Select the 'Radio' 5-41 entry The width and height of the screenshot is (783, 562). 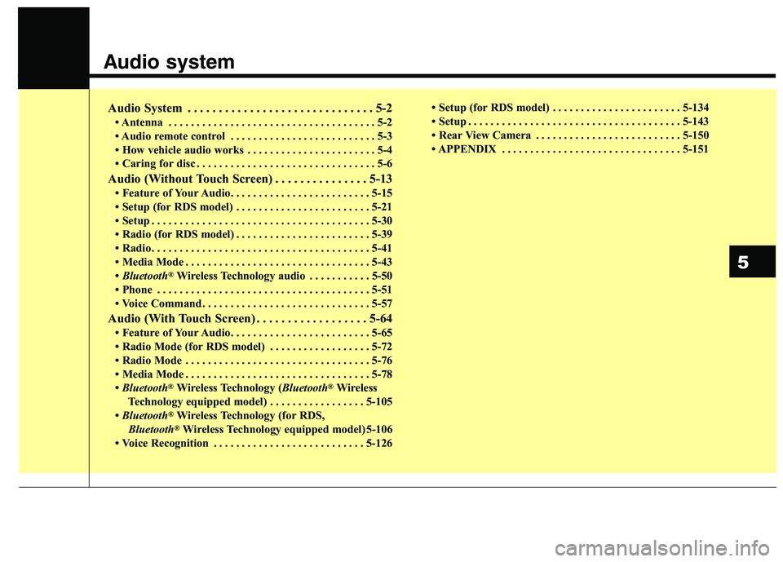point(253,248)
